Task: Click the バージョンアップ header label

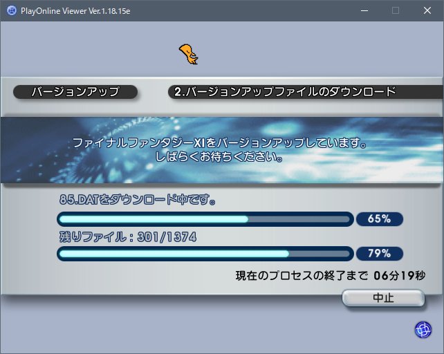Action: pyautogui.click(x=75, y=92)
